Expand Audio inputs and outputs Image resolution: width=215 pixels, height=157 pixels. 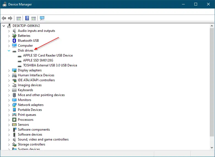[9, 31]
